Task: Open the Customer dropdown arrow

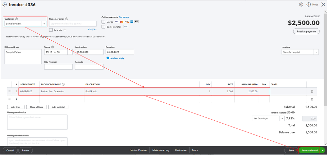Action: (44, 24)
